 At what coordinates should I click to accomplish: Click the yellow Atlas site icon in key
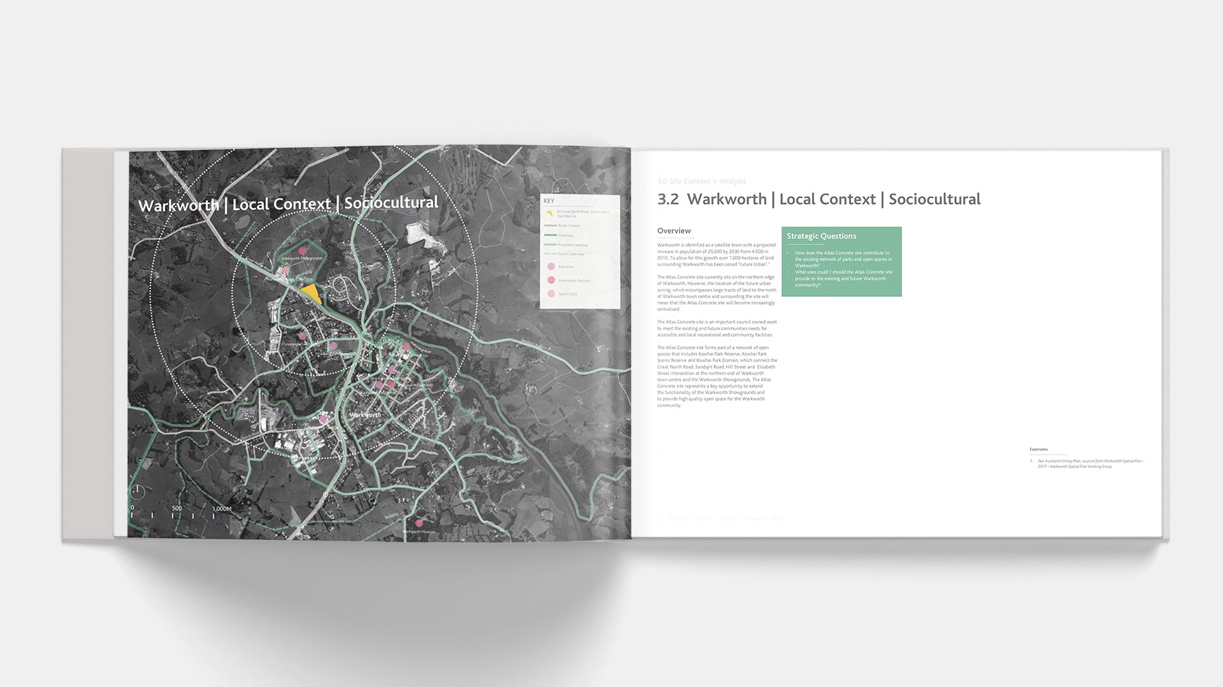point(549,213)
